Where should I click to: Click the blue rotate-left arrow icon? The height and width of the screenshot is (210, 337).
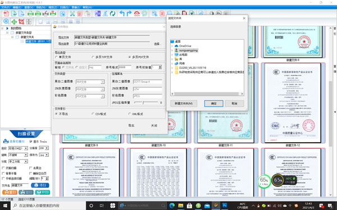[122, 13]
